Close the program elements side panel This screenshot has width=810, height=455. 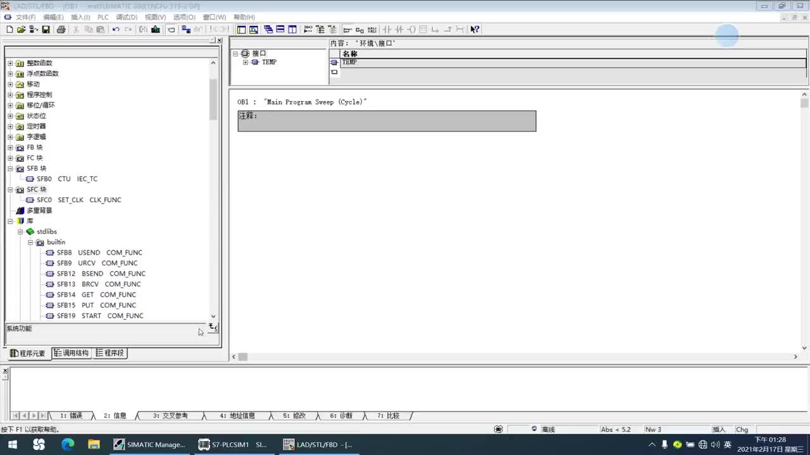point(220,40)
